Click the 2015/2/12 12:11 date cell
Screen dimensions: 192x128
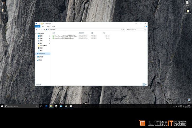coord(83,36)
